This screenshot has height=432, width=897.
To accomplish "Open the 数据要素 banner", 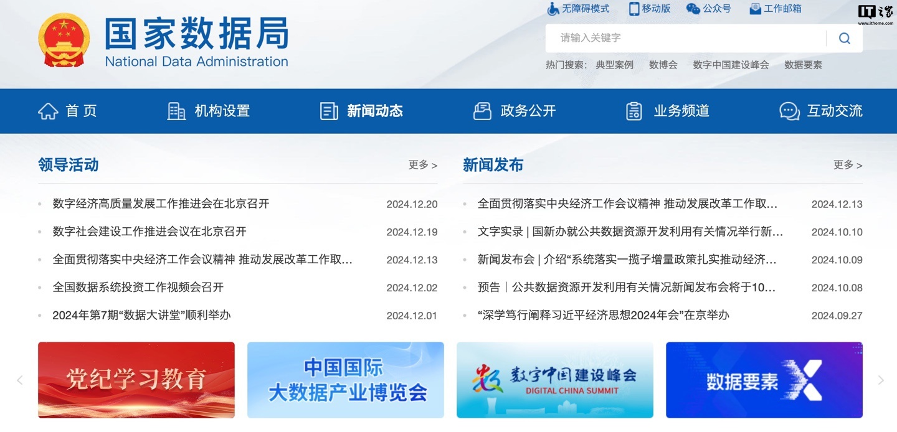I will 764,380.
